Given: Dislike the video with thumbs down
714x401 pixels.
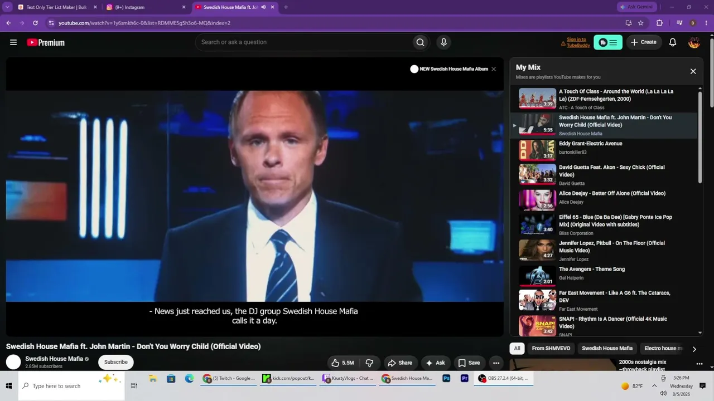Looking at the screenshot, I should click(369, 363).
